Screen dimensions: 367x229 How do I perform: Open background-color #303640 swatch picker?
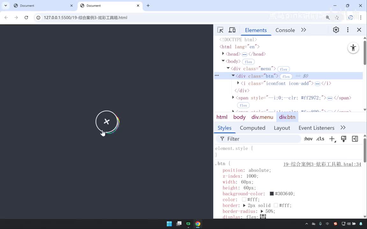coord(271,193)
